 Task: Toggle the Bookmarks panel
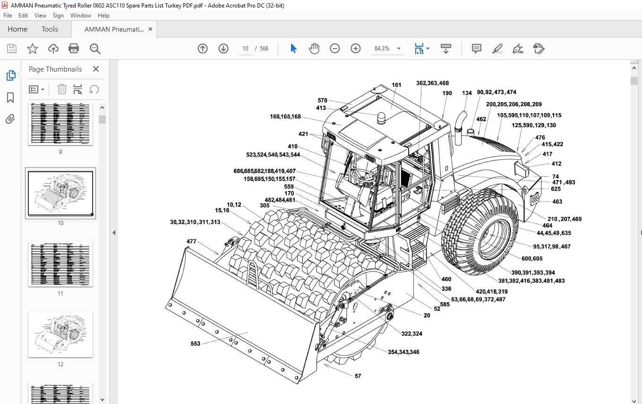coord(10,98)
